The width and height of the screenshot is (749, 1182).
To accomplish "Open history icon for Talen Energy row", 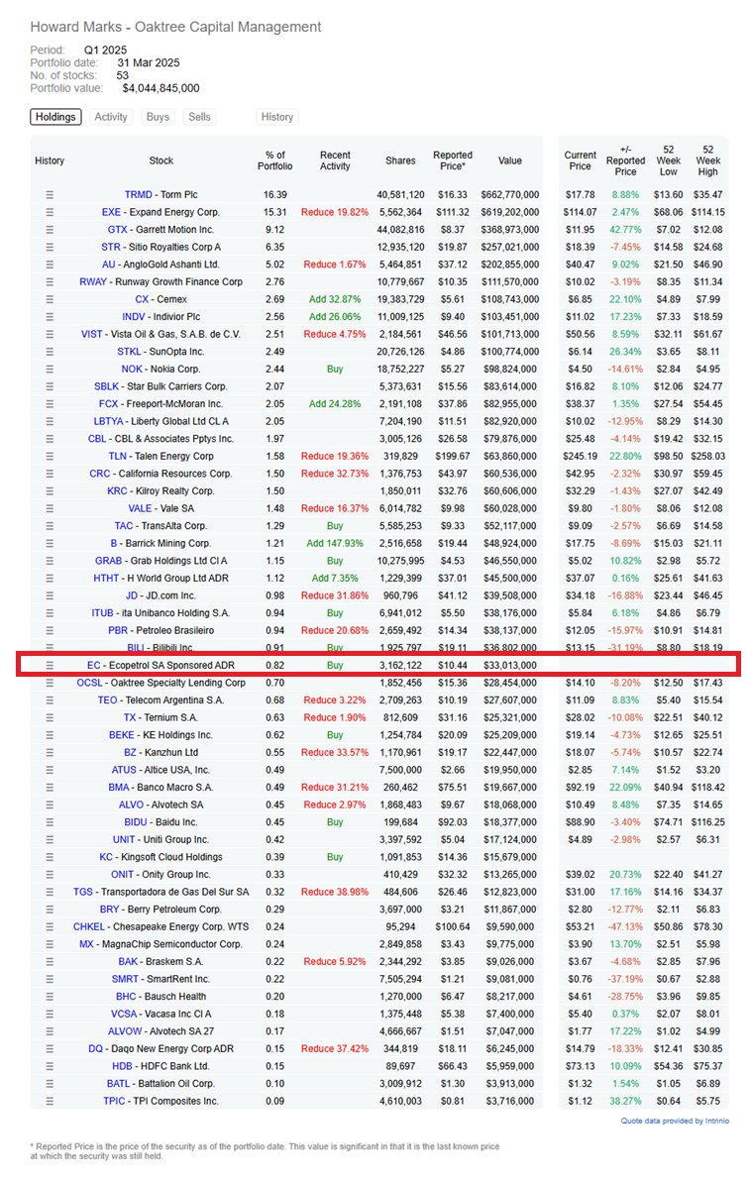I will [50, 456].
